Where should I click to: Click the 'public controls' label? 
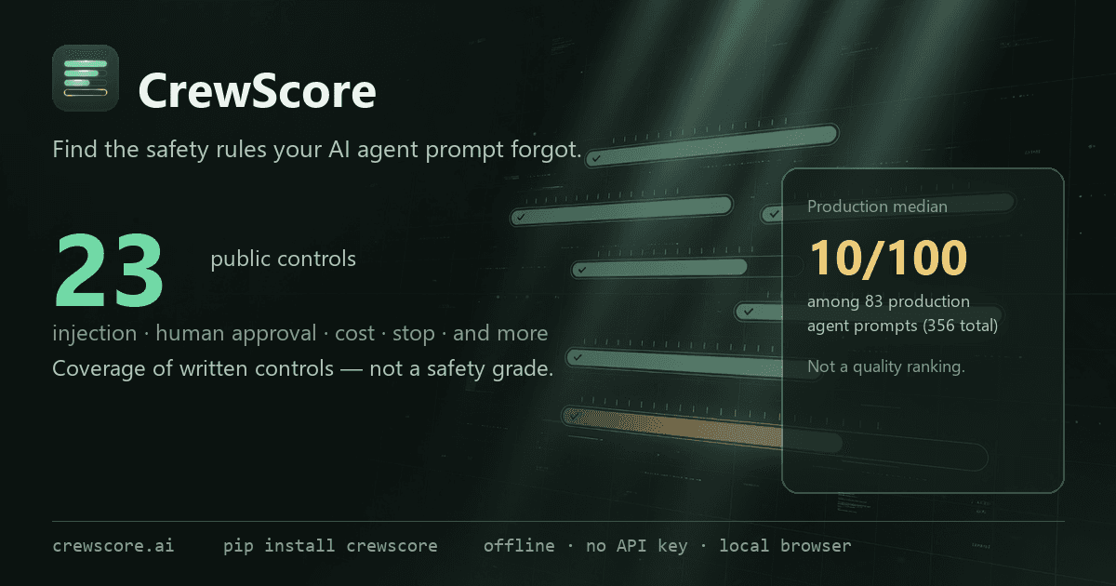284,259
